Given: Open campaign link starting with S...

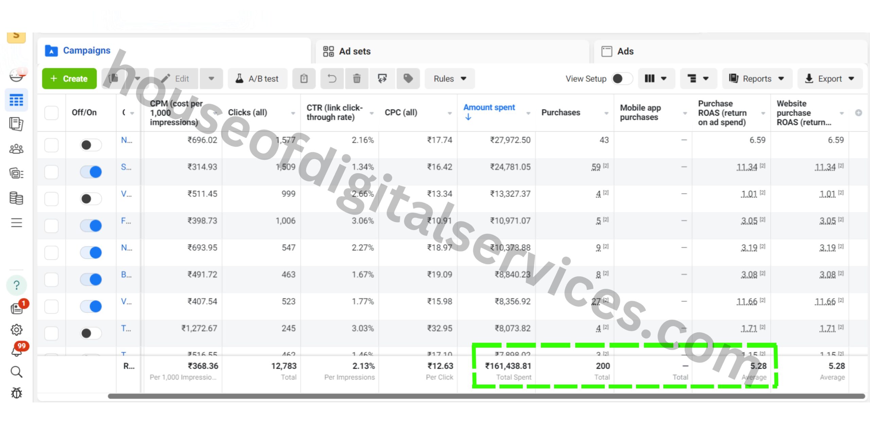Looking at the screenshot, I should [126, 167].
